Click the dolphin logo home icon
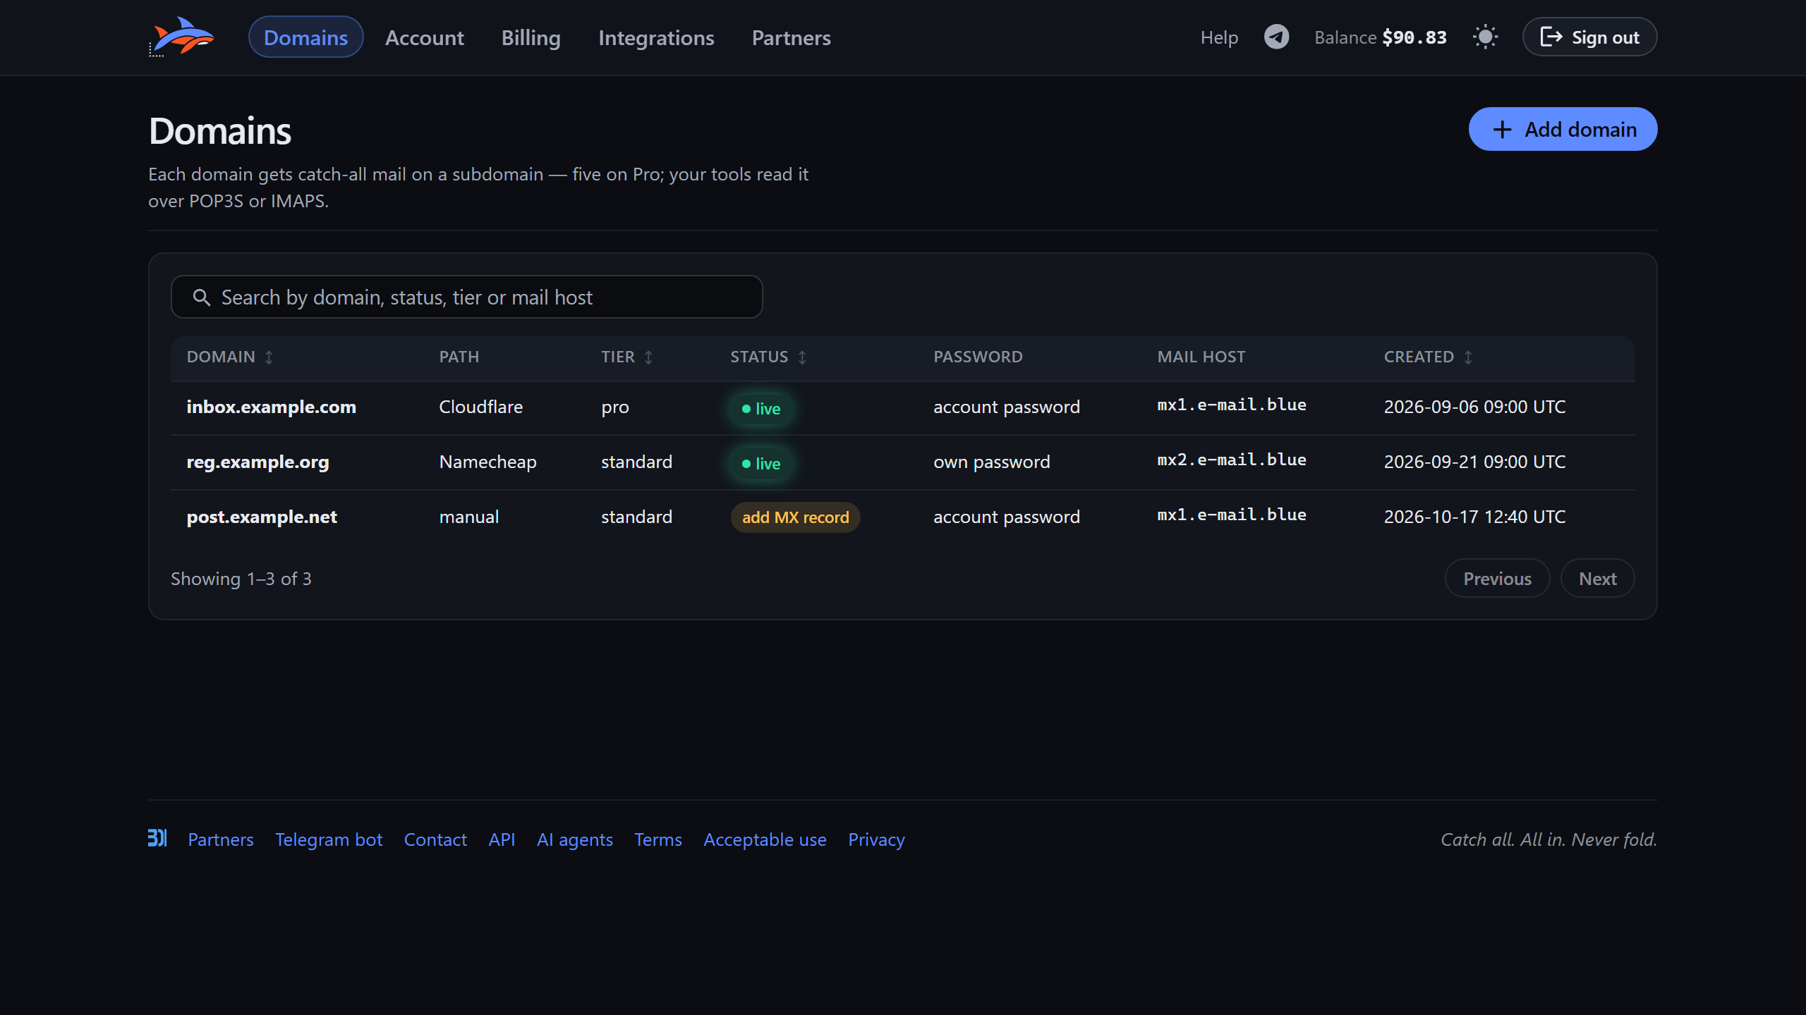 pos(181,37)
